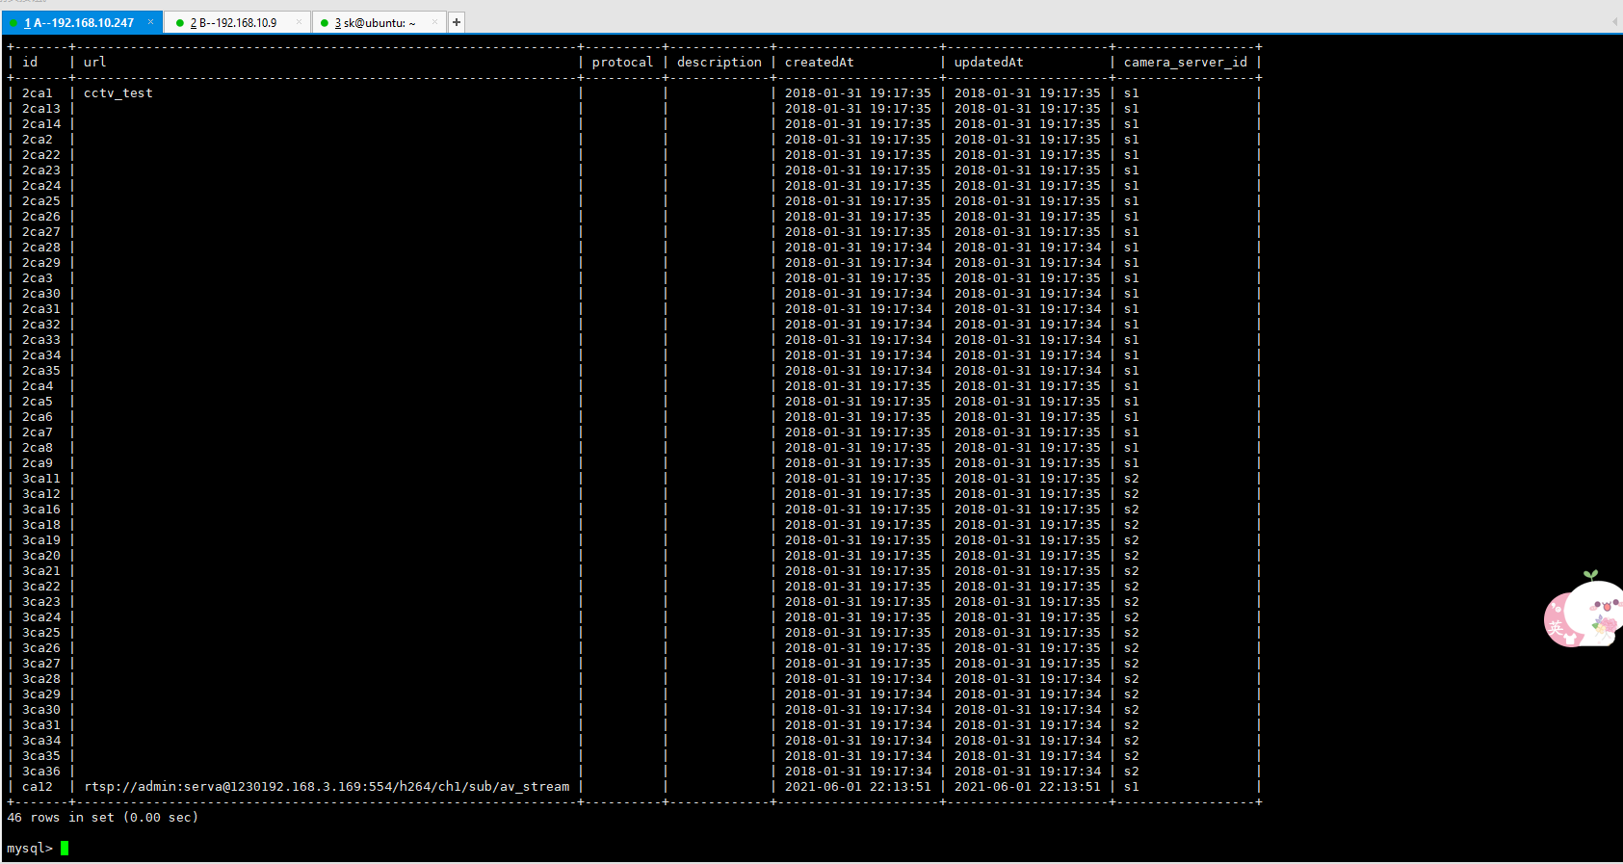Click row id '3ca34'
This screenshot has width=1623, height=864.
coord(41,741)
